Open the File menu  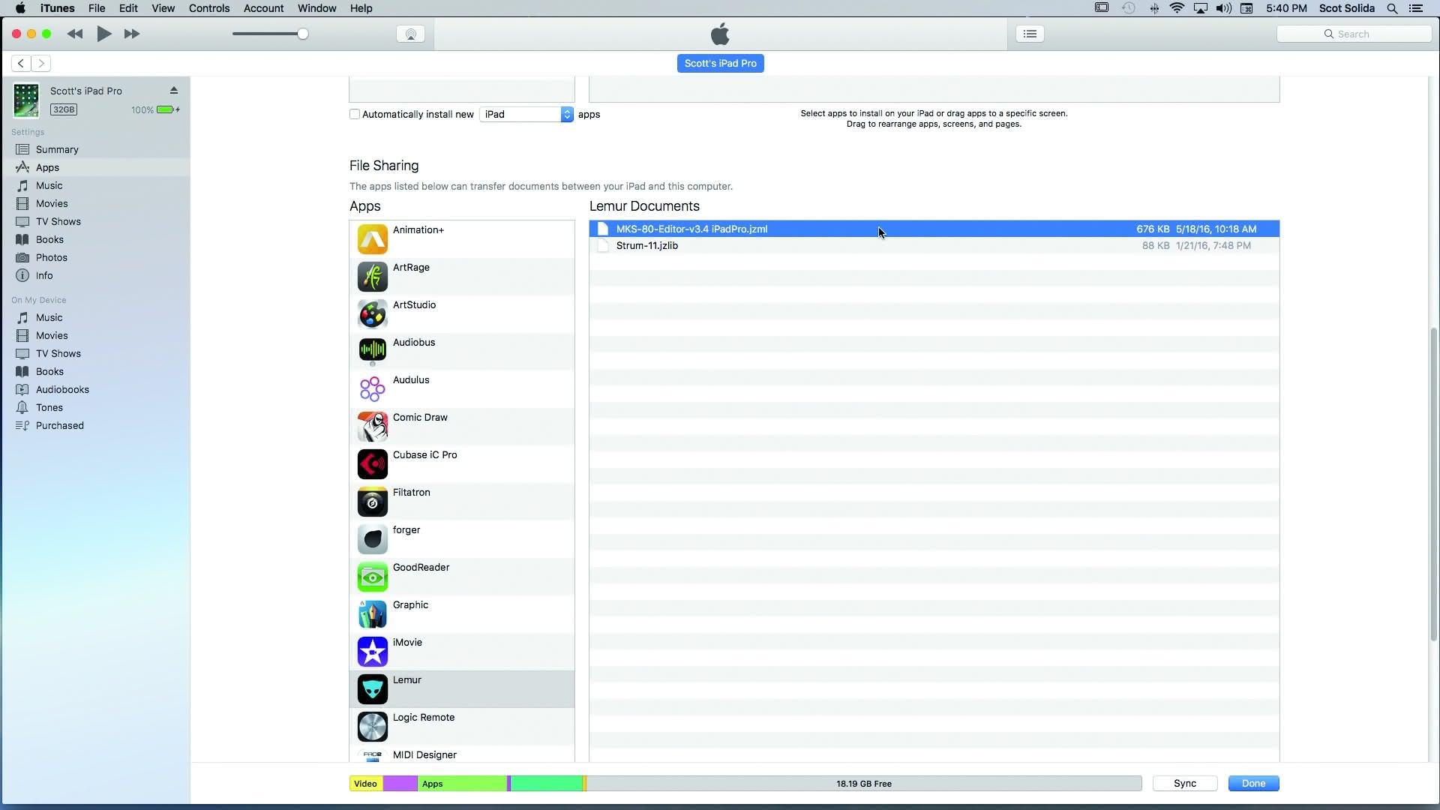pos(97,8)
